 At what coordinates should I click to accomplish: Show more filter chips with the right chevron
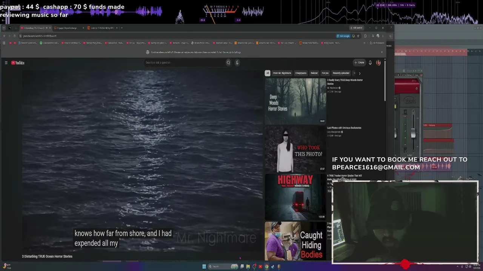click(359, 73)
